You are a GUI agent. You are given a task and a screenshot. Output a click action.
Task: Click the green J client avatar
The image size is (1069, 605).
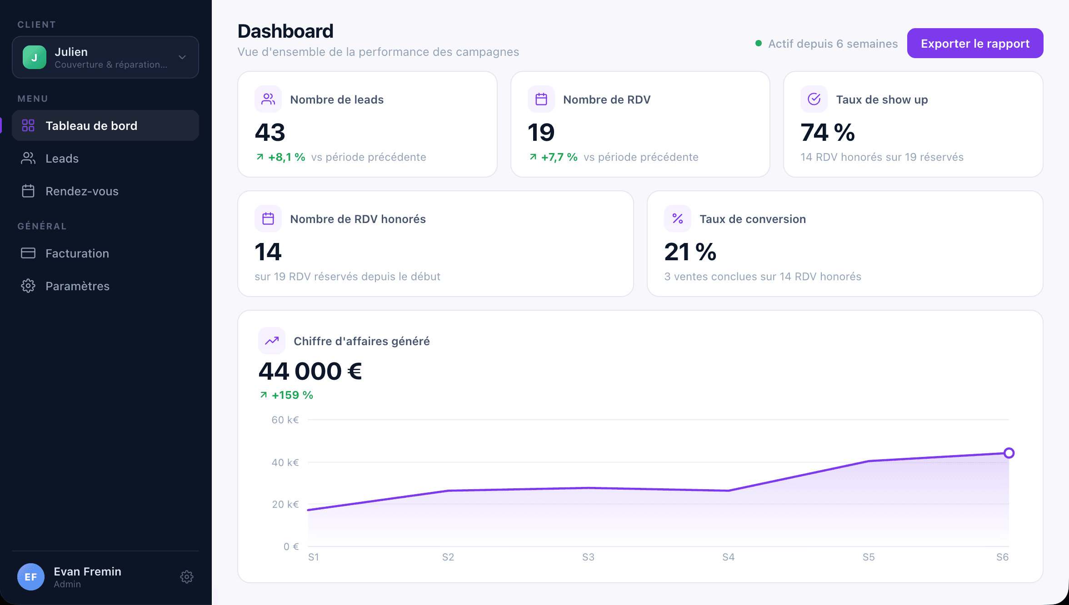[35, 57]
